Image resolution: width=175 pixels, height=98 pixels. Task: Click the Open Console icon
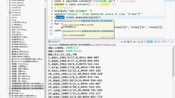[164, 42]
